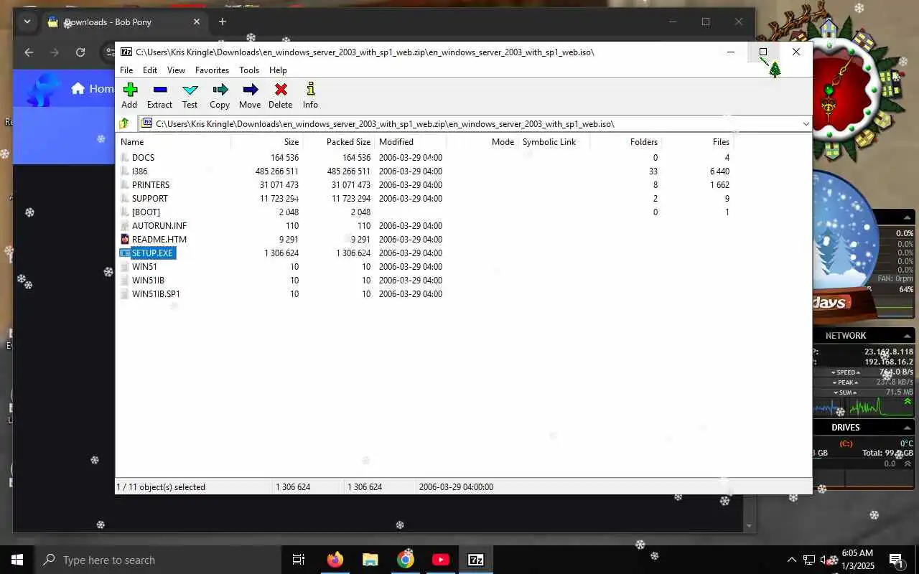This screenshot has height=574, width=919.
Task: Collapse the DRIVES gadget section
Action: click(x=908, y=428)
